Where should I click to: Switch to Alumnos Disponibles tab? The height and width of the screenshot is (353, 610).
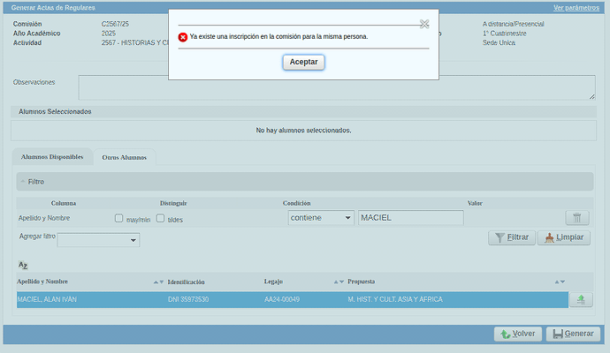tap(52, 157)
